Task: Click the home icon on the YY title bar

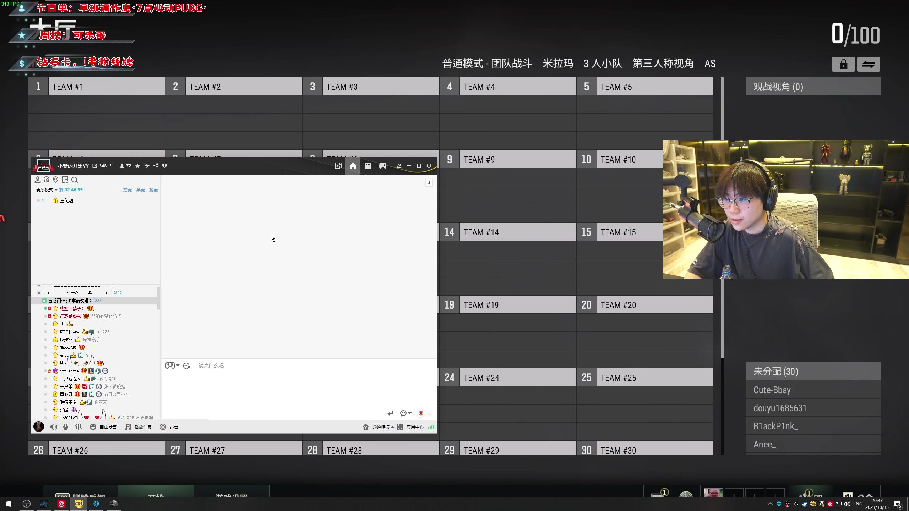Action: point(353,166)
